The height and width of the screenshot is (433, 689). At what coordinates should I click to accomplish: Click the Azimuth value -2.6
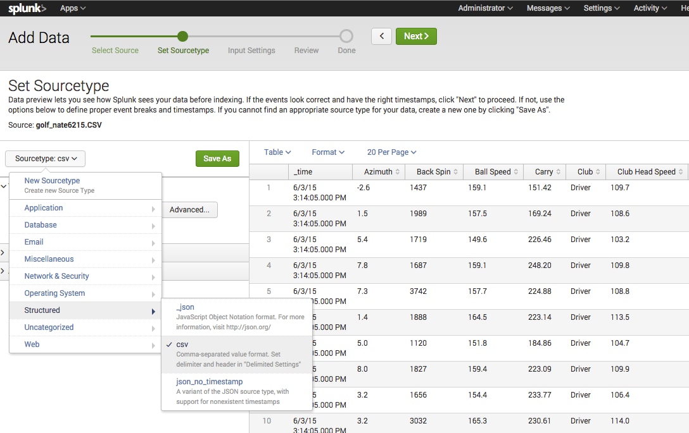363,188
